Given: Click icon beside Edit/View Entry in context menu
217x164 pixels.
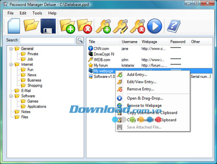Looking at the screenshot, I should (x=120, y=82).
